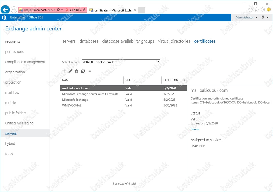Close the certificates browser tab

[135, 10]
